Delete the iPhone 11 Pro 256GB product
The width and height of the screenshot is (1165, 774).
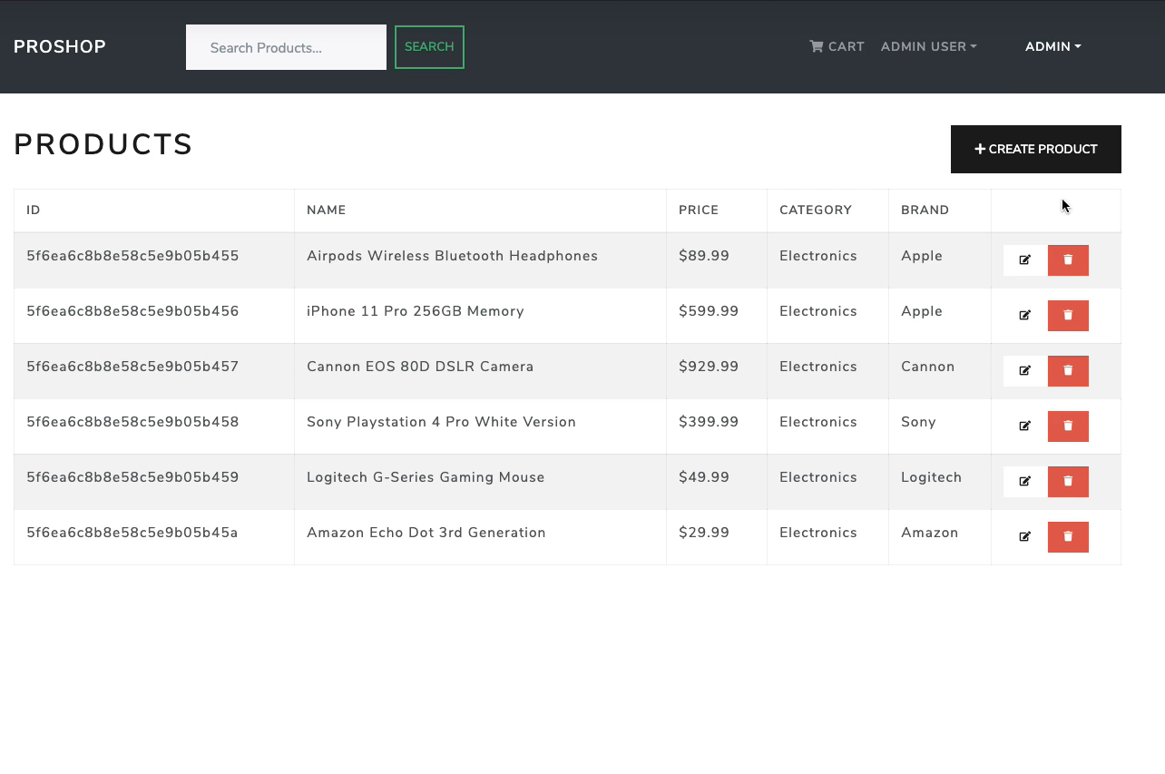click(1068, 315)
